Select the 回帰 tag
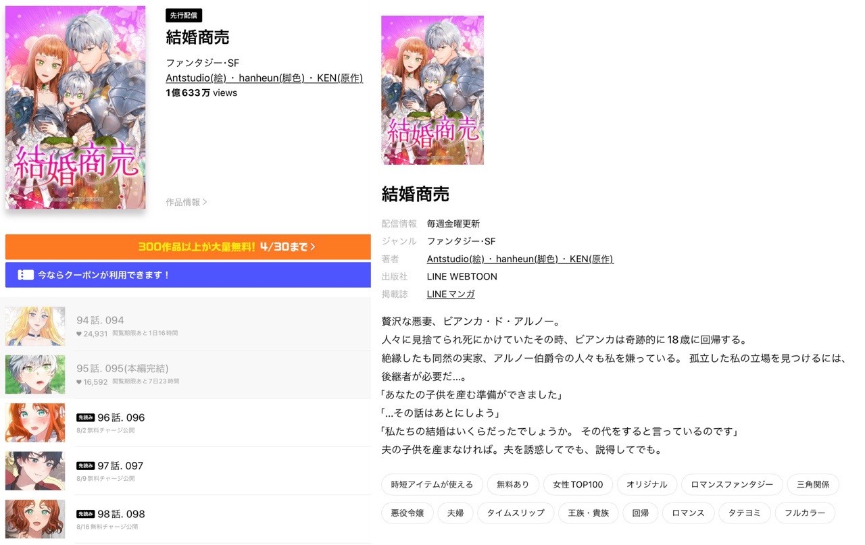 pyautogui.click(x=640, y=513)
